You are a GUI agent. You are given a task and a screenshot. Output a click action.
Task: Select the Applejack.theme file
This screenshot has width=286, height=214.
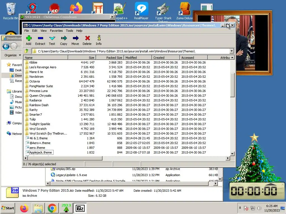(40, 152)
